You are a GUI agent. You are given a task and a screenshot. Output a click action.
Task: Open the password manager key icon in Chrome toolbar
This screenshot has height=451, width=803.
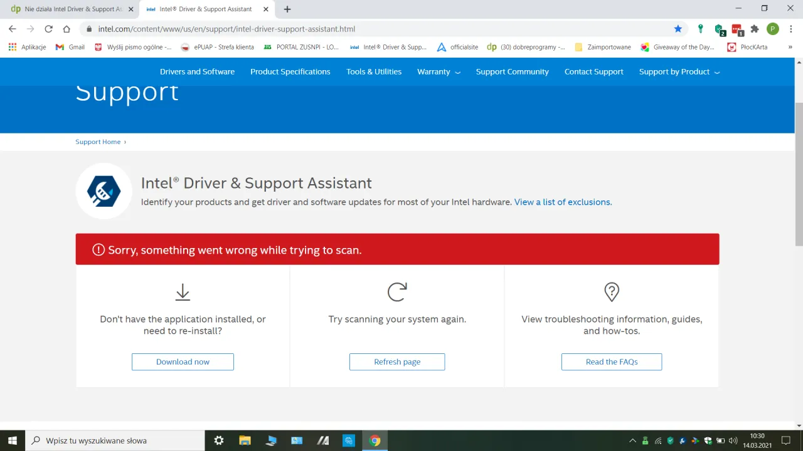[701, 29]
